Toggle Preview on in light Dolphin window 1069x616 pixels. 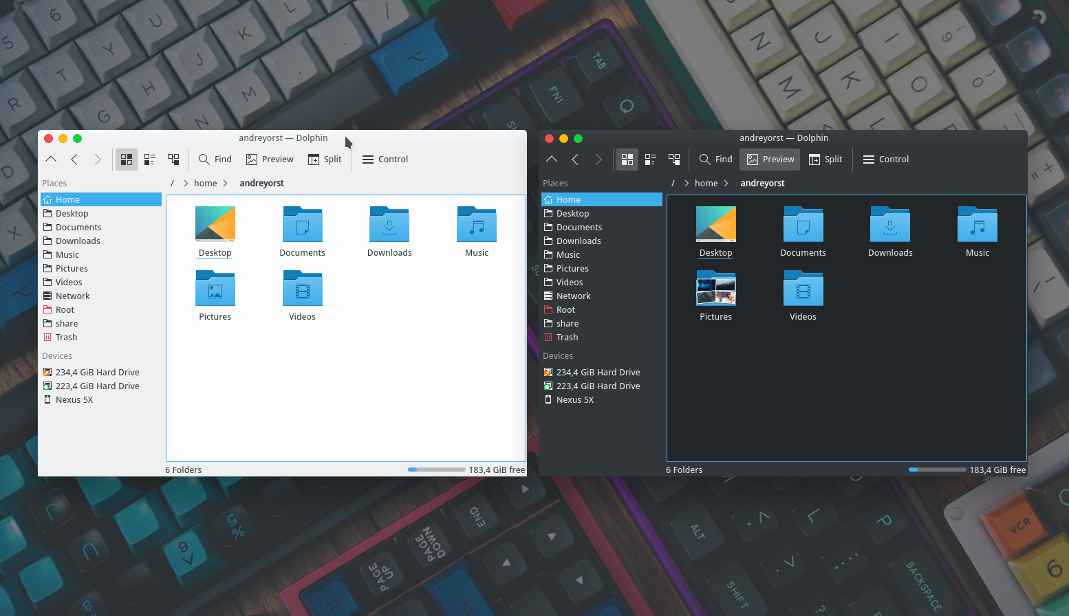pos(270,159)
